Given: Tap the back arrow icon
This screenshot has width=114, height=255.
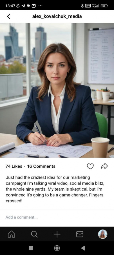Looking at the screenshot, I should pos(9,16).
